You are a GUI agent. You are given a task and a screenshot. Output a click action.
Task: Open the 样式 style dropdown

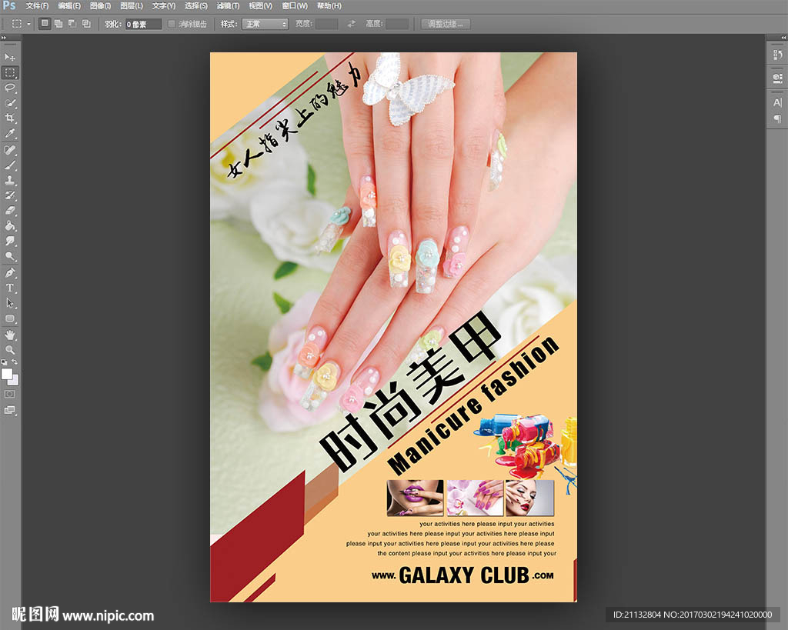265,24
